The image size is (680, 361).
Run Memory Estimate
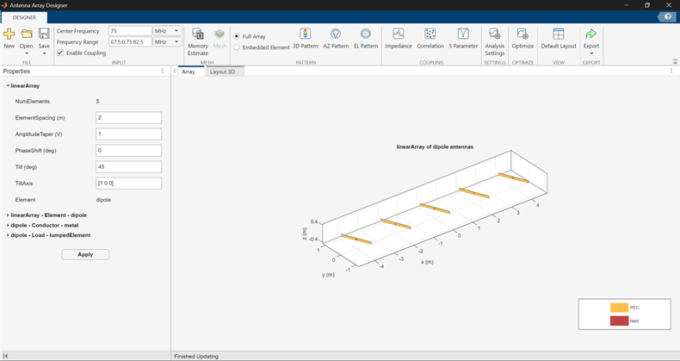198,34
